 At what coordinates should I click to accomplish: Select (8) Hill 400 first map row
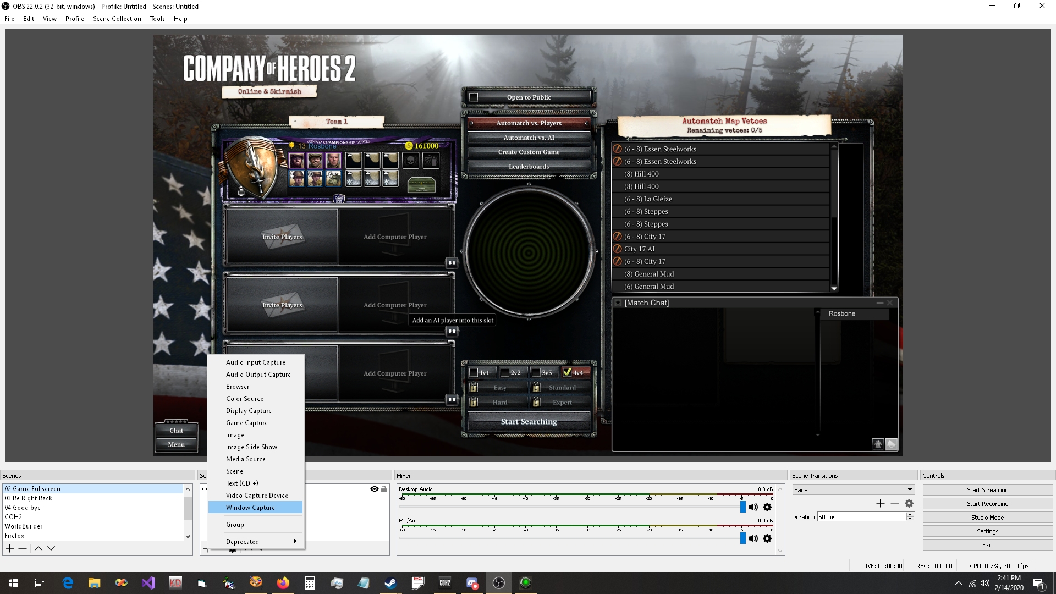point(721,174)
